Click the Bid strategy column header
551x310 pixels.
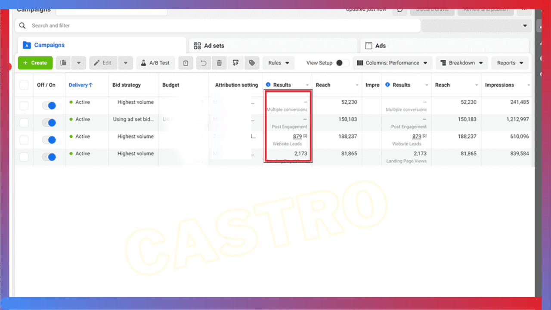(x=127, y=85)
